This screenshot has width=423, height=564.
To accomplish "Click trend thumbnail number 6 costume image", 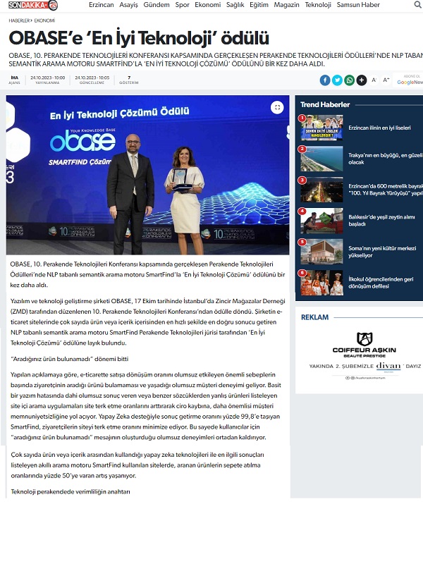I will point(322,283).
